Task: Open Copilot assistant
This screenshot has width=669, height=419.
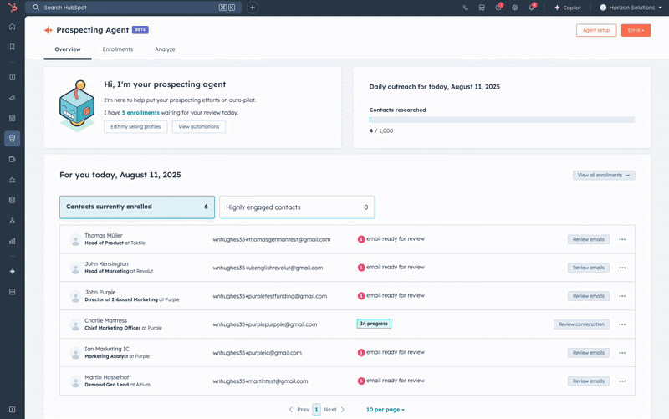Action: (568, 8)
